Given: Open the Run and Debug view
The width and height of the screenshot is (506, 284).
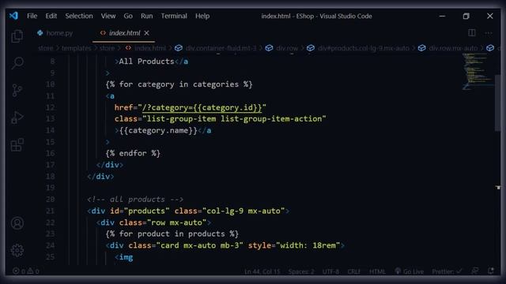Looking at the screenshot, I should pos(17,118).
